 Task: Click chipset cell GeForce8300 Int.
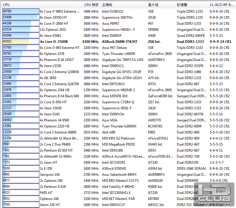pyautogui.click(x=160, y=96)
